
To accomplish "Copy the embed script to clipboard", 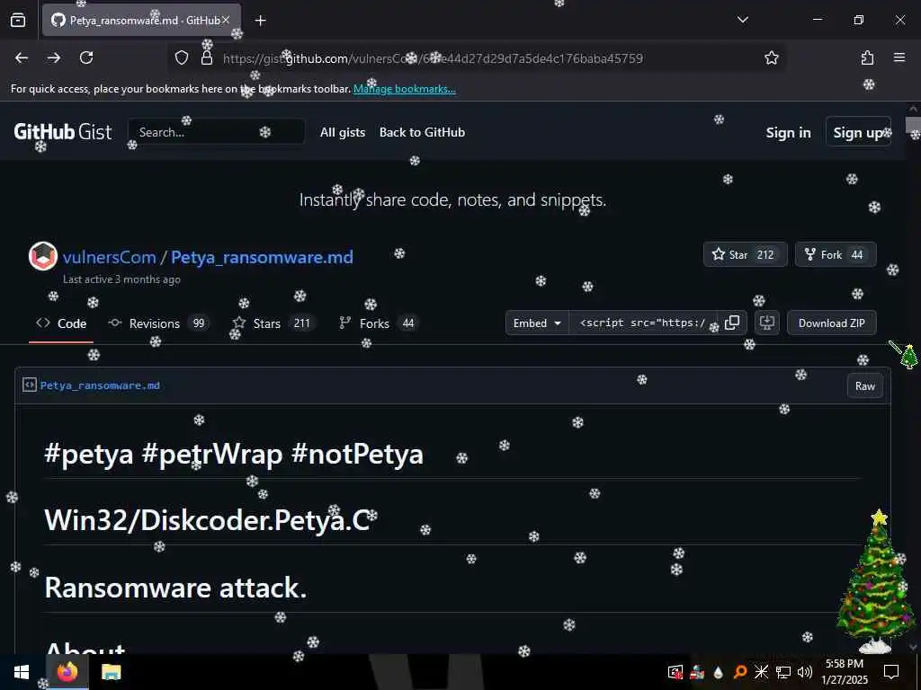I will coord(732,323).
